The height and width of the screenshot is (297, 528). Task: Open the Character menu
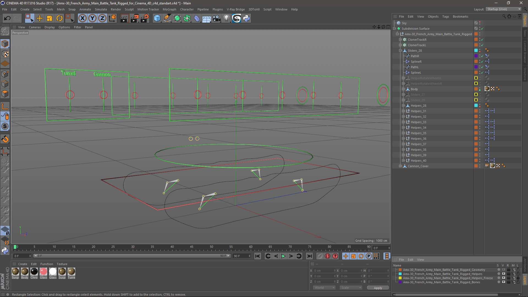187,9
